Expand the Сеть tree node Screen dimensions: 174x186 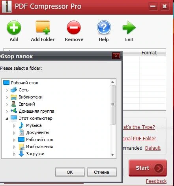click(x=7, y=90)
